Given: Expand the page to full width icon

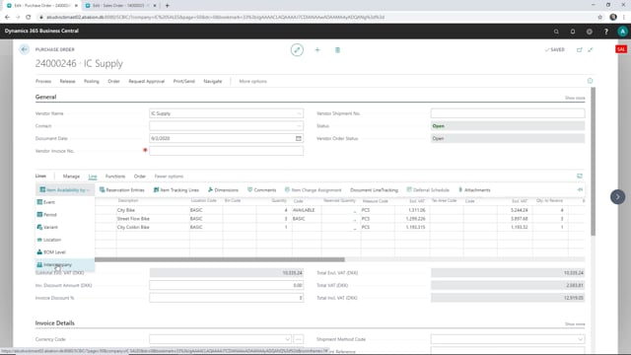Looking at the screenshot, I should coord(591,50).
